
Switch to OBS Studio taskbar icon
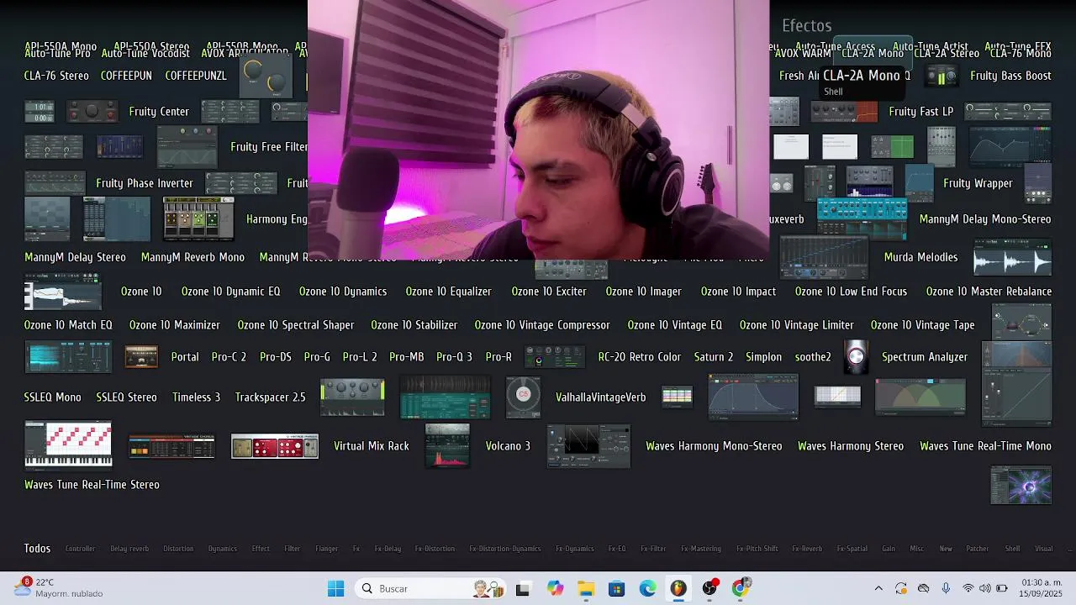click(x=709, y=588)
